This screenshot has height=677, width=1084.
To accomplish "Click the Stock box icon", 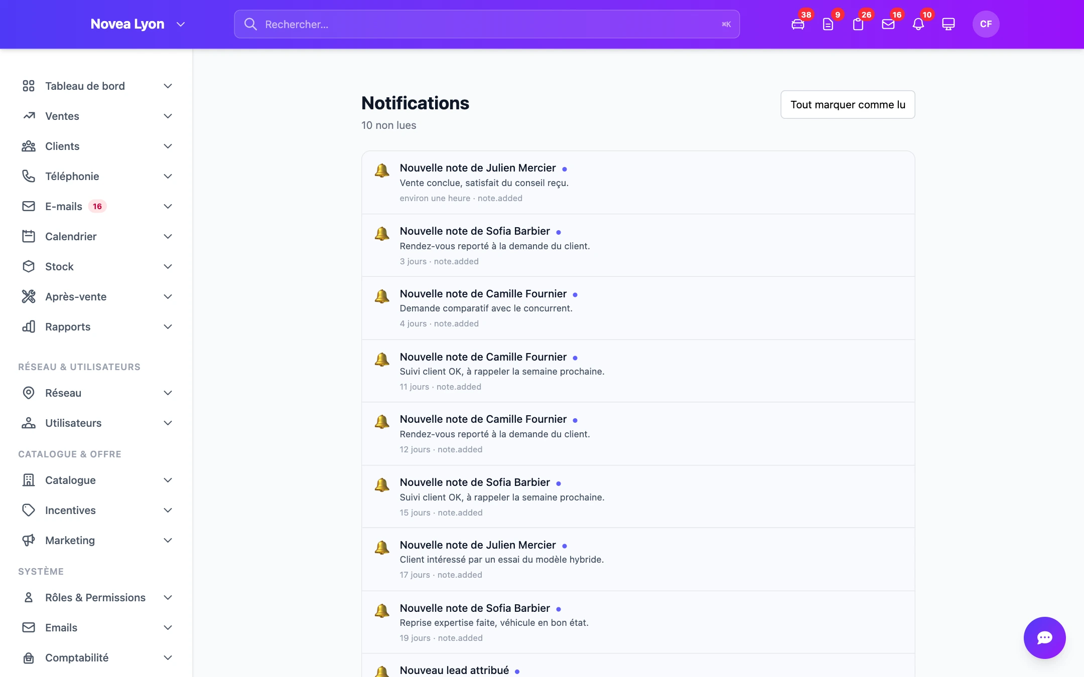I will coord(29,266).
